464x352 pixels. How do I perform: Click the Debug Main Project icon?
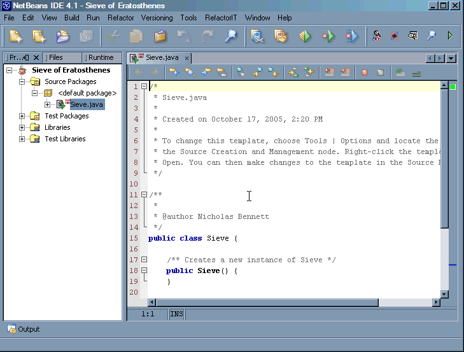pyautogui.click(x=328, y=36)
